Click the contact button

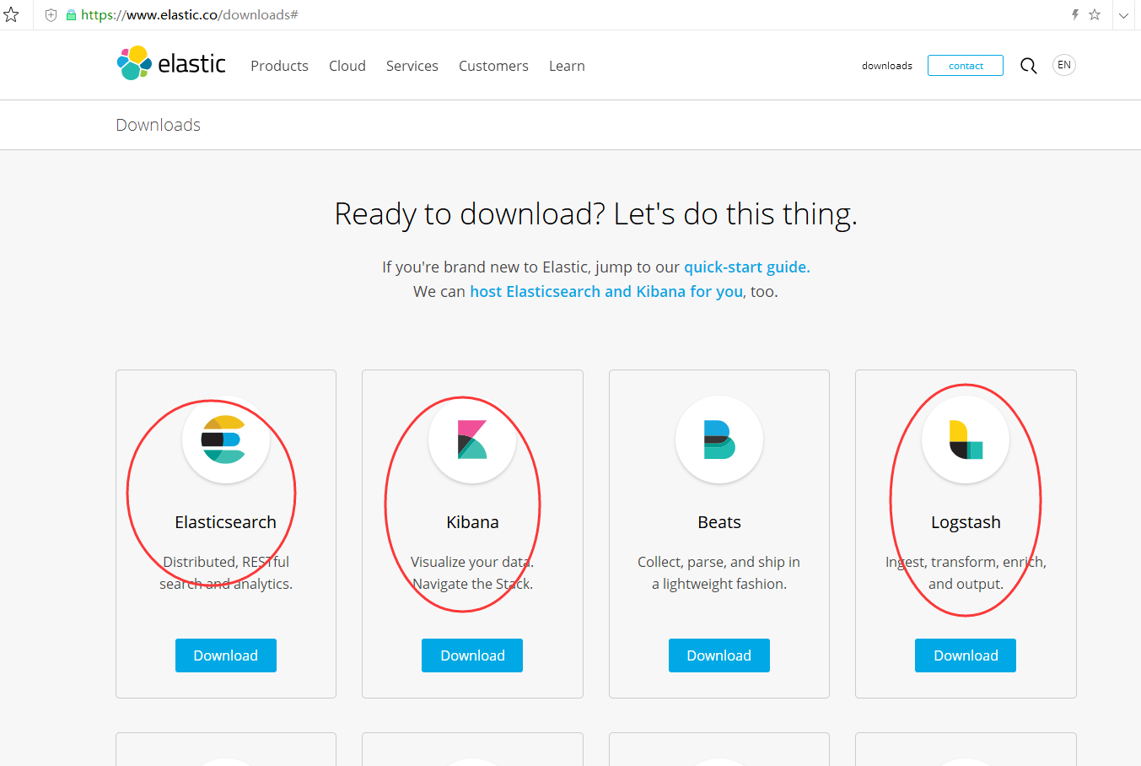(x=966, y=66)
